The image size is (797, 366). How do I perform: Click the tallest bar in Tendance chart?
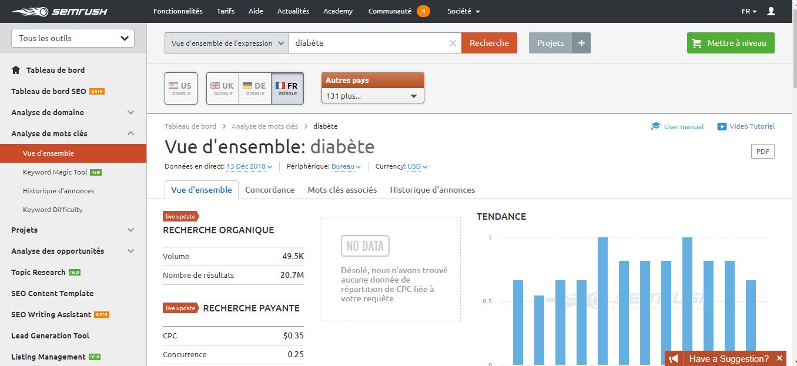(602, 300)
